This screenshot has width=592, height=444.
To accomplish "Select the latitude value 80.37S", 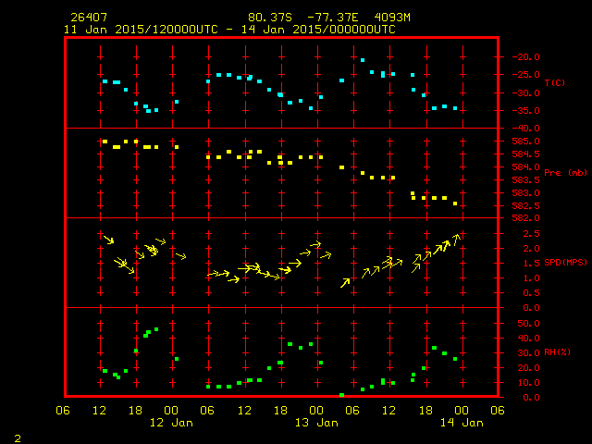I will point(270,18).
